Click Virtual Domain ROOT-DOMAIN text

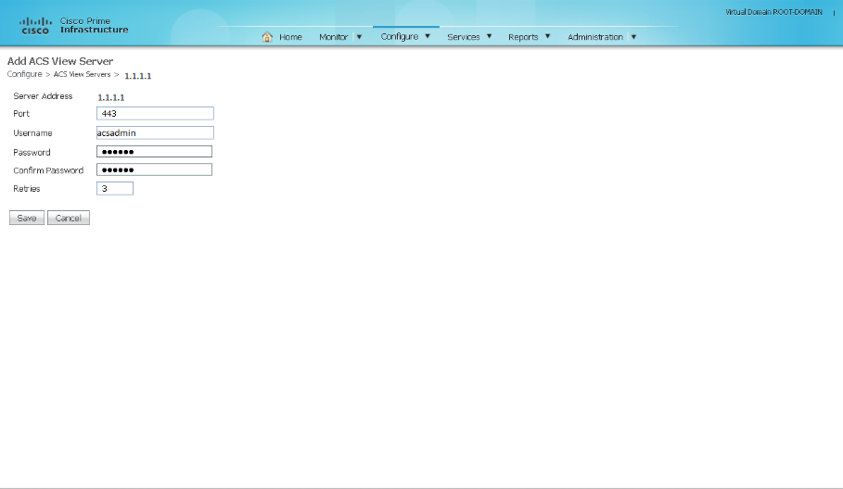coord(773,12)
